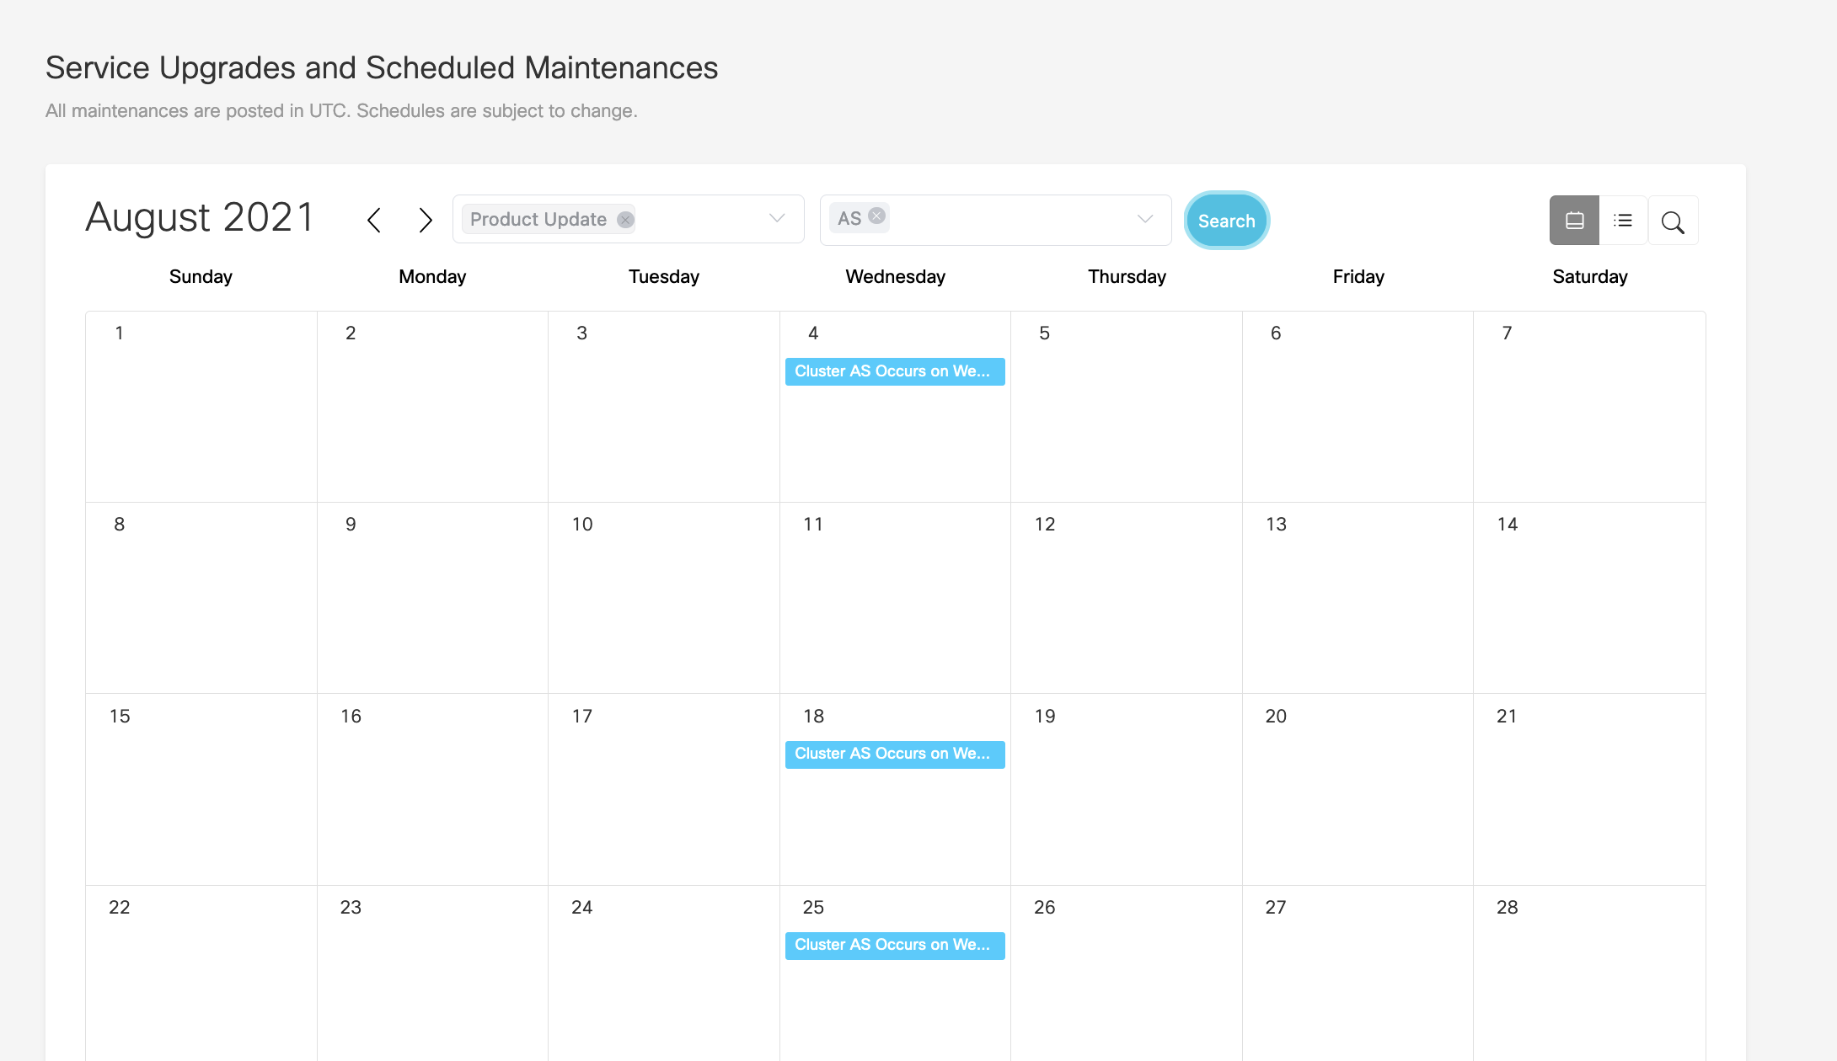Remove the Product Update filter tag
This screenshot has width=1837, height=1061.
point(625,220)
